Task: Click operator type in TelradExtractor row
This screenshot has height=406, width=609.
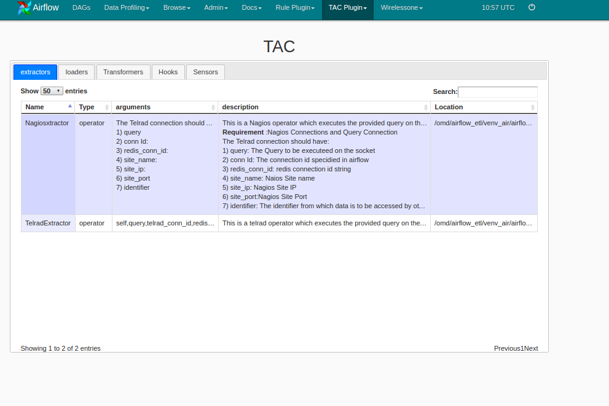Action: coord(92,223)
